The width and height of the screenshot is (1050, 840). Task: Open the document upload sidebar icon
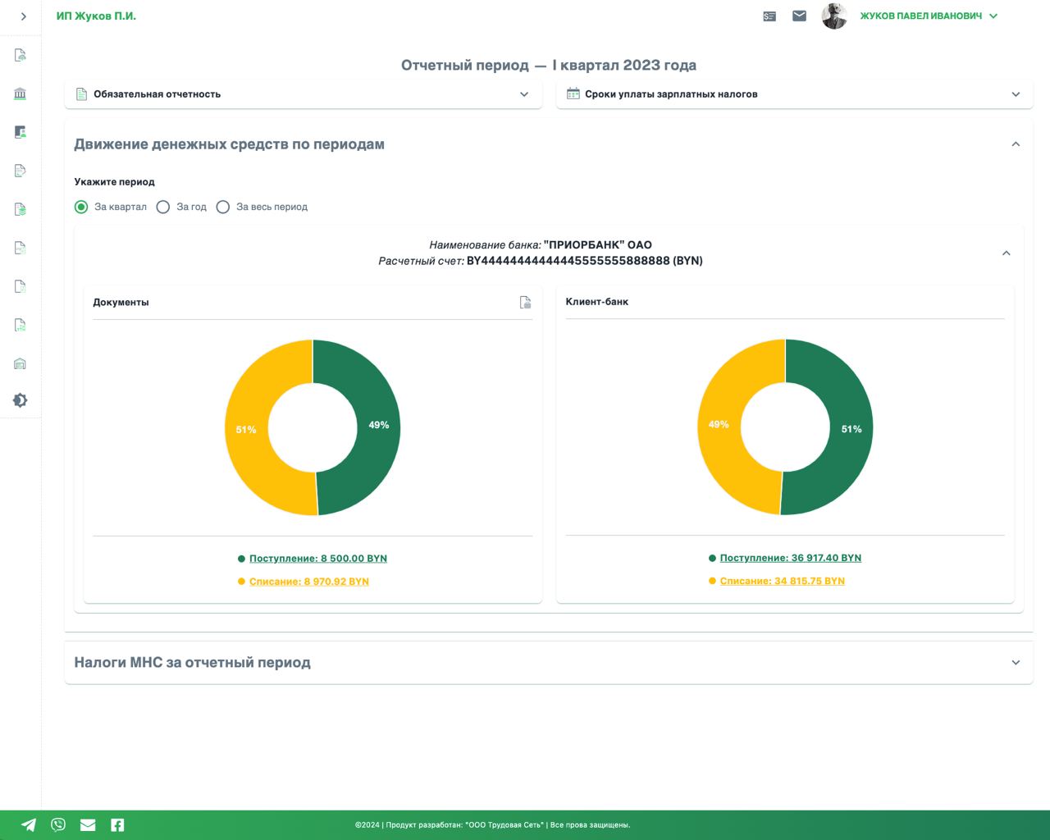[21, 55]
